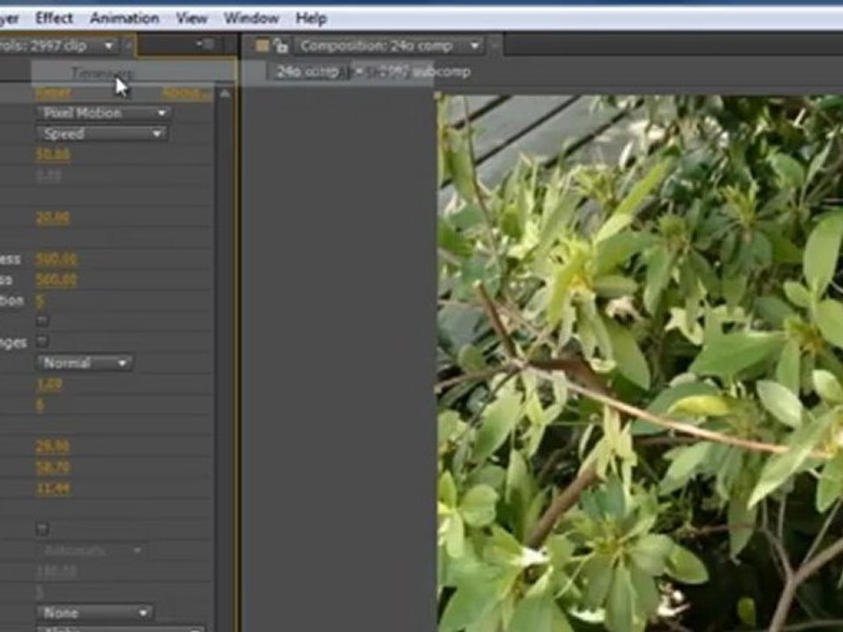Open the Animation menu
Screen dimensions: 843x632
coord(124,18)
